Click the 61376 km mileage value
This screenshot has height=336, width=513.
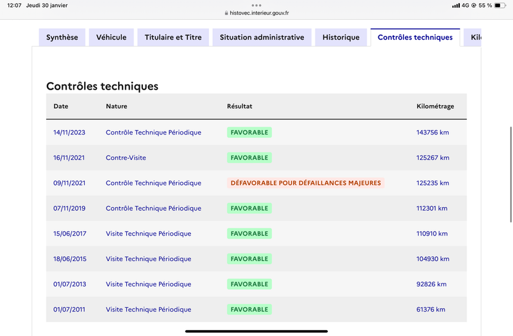(430, 310)
